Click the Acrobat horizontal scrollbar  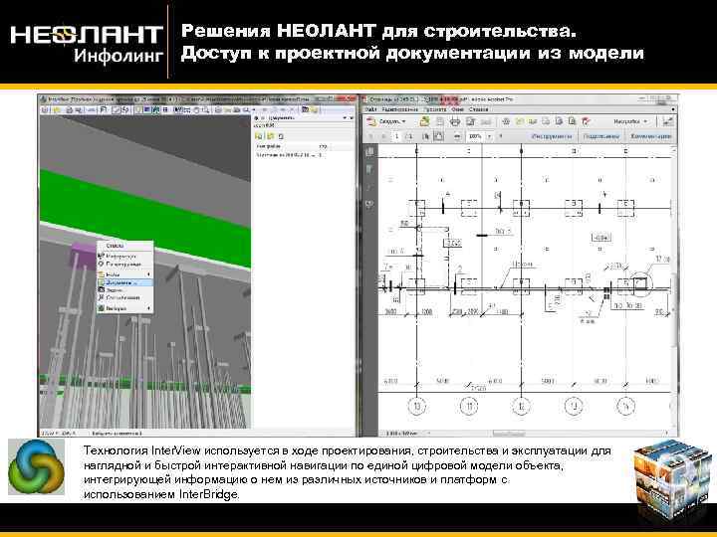point(508,433)
